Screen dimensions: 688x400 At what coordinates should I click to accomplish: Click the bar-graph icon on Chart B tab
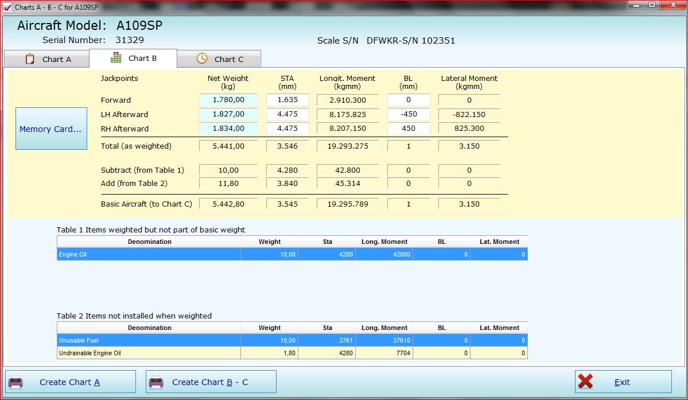(116, 58)
